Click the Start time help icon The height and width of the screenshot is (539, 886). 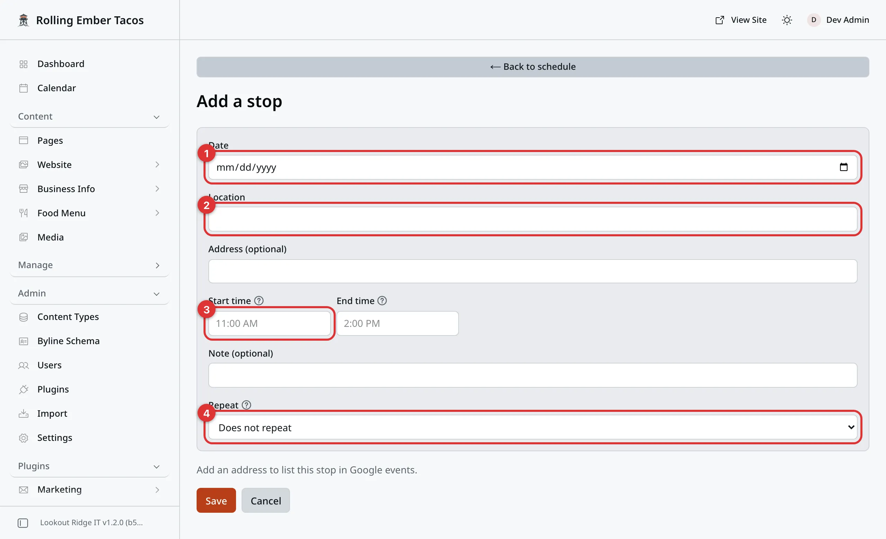coord(259,301)
